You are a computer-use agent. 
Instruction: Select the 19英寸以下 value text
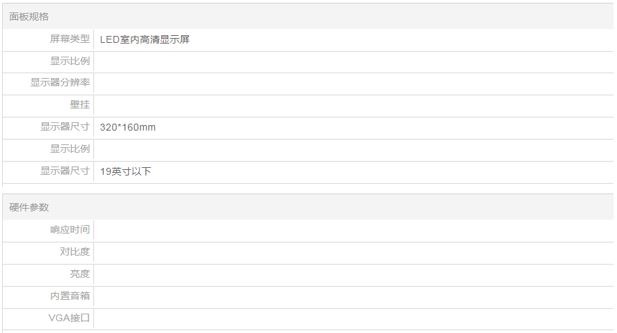pos(125,171)
